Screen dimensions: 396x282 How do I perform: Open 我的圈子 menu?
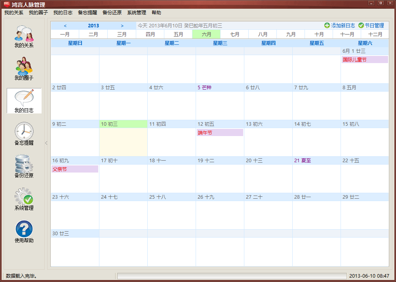[x=38, y=13]
